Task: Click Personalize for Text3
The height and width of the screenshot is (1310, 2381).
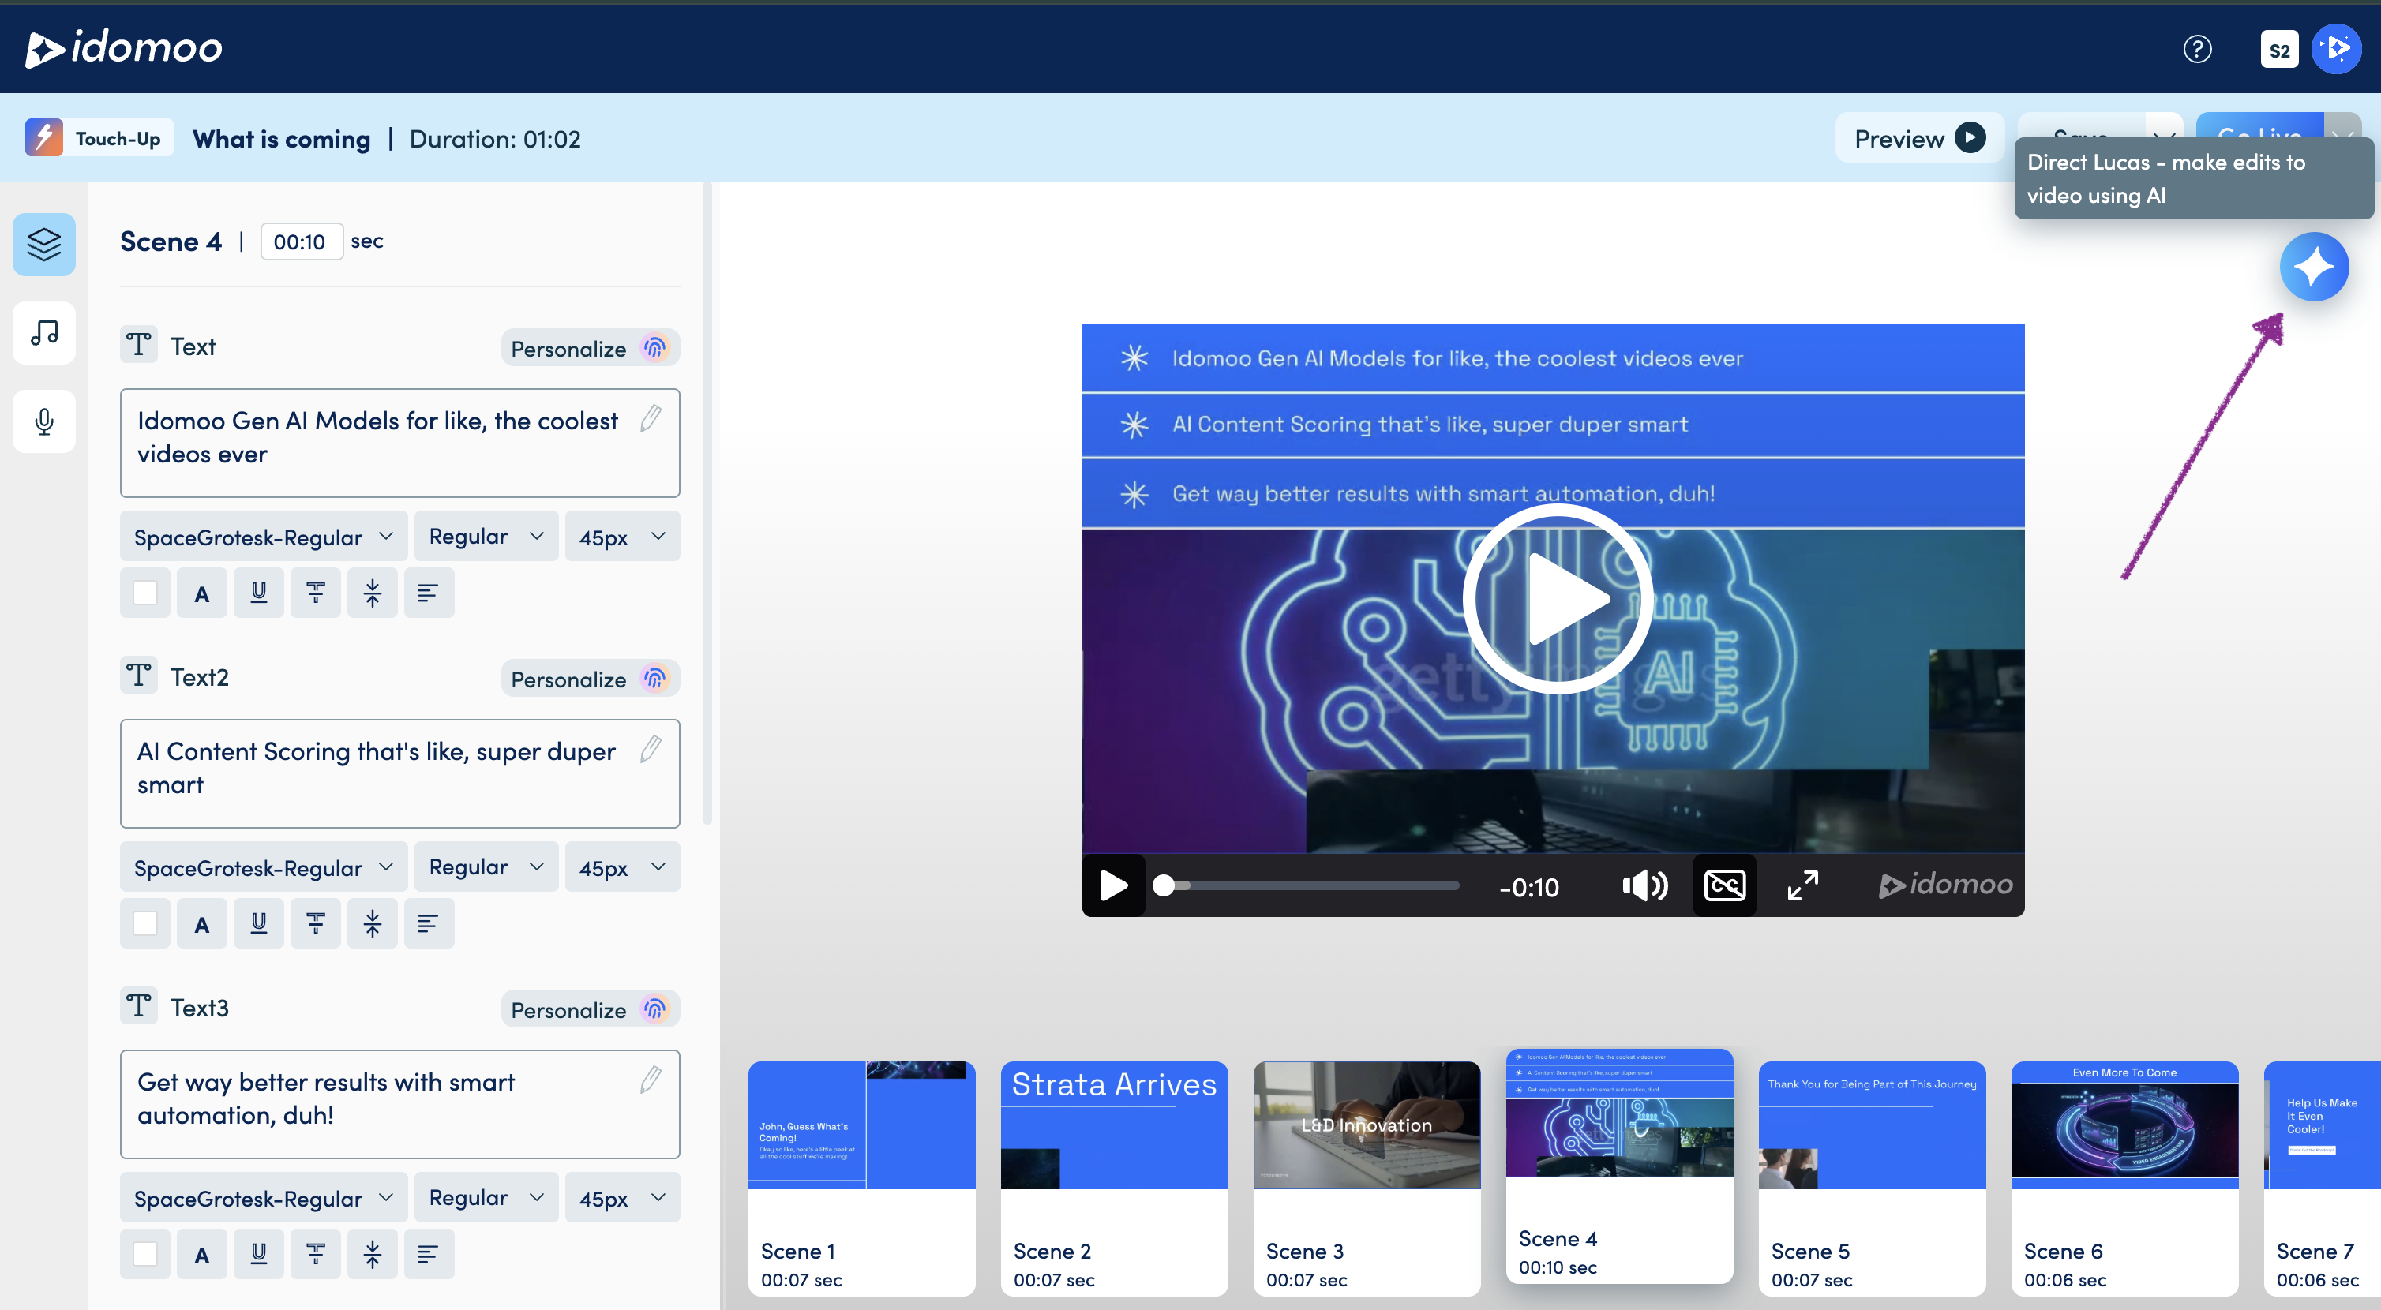Action: click(x=589, y=1009)
